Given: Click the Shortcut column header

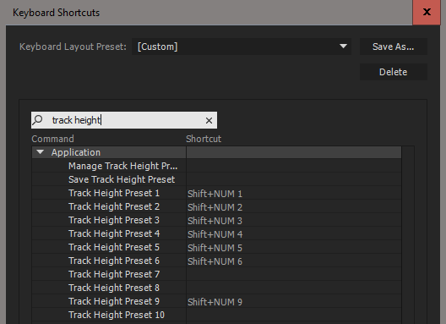Looking at the screenshot, I should click(x=204, y=139).
